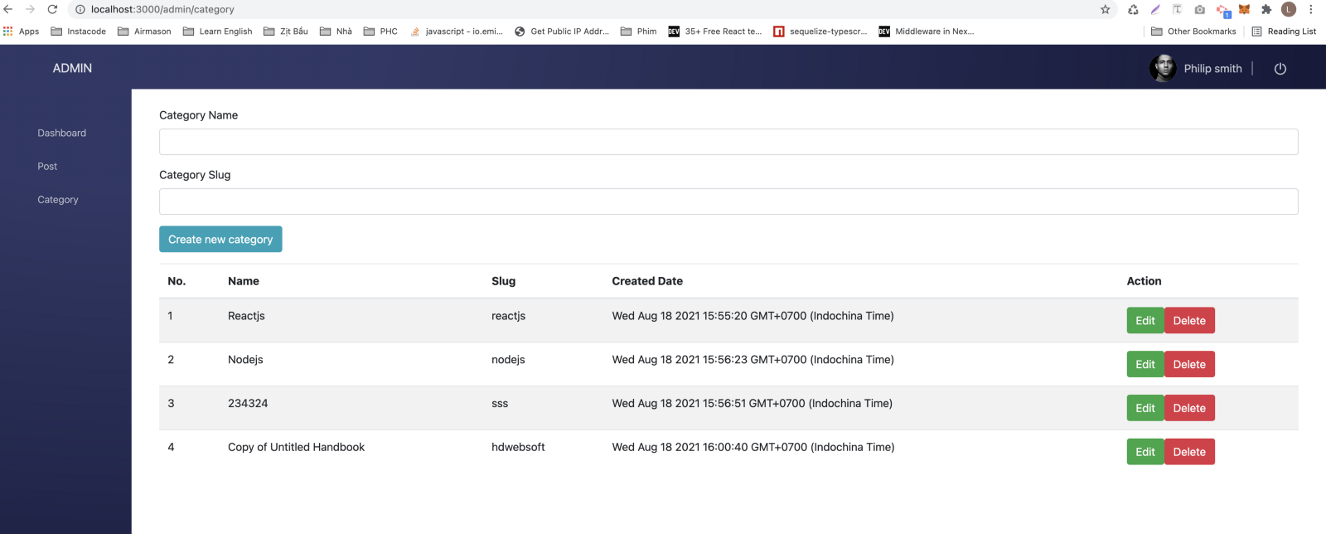Viewport: 1326px width, 534px height.
Task: Click the camera screenshot extension icon
Action: 1199,9
